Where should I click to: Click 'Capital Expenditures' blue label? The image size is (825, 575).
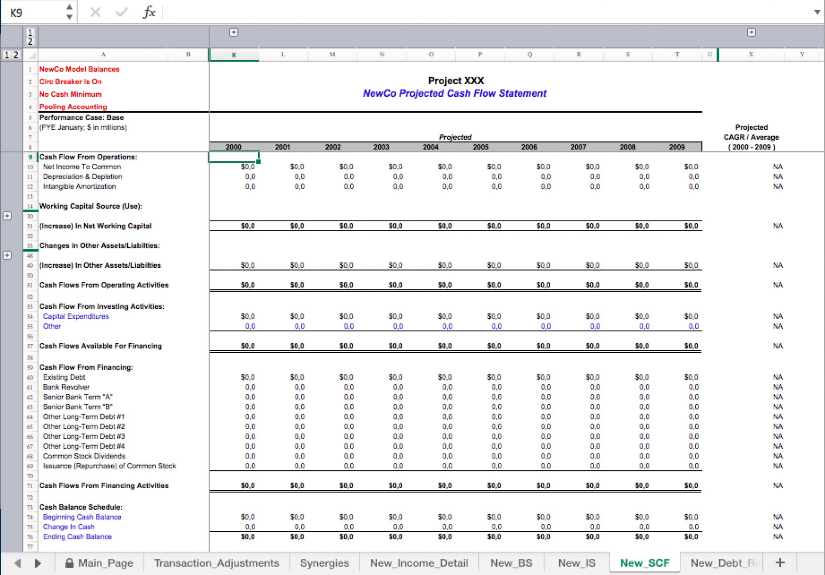tap(76, 316)
